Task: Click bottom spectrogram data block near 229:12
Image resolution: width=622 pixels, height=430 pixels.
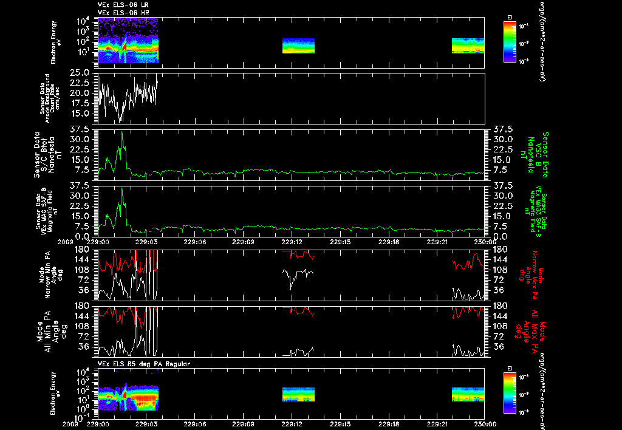Action: tap(298, 395)
